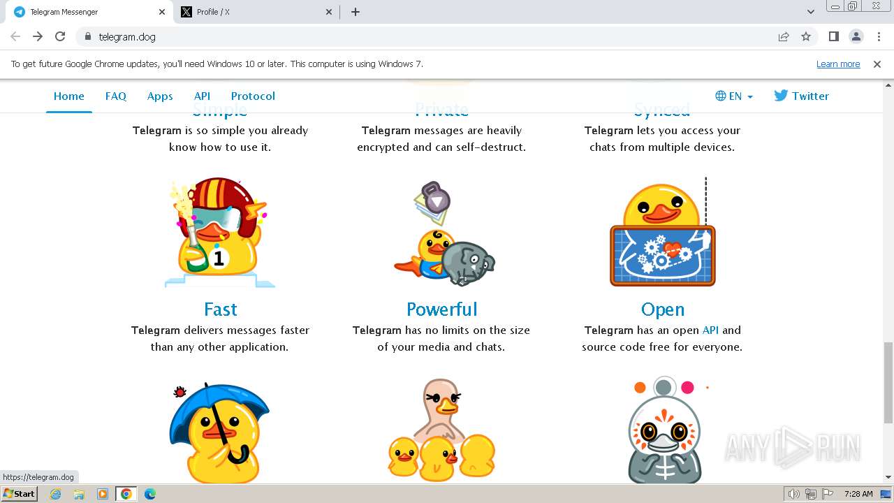The height and width of the screenshot is (503, 894).
Task: Click the Fast heading link
Action: click(221, 309)
